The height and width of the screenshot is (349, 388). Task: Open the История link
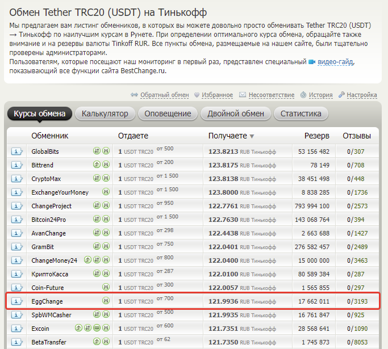pyautogui.click(x=320, y=95)
